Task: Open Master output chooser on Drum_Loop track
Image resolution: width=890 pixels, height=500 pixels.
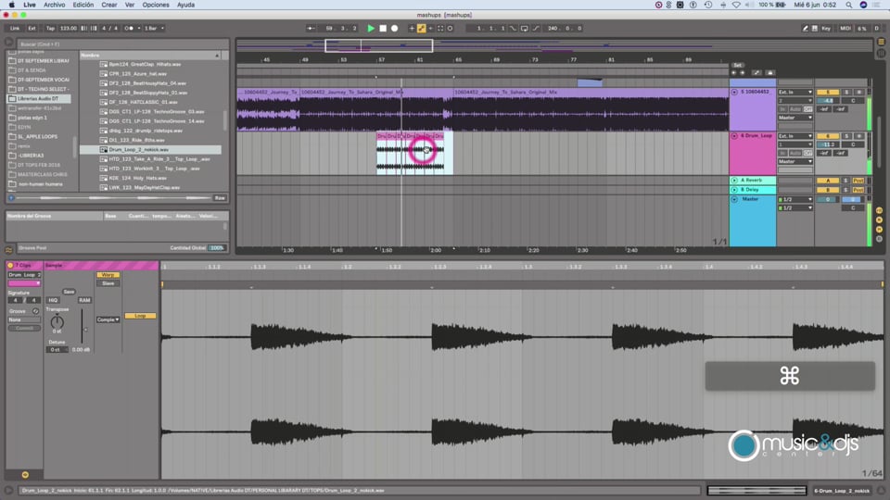Action: pos(795,161)
